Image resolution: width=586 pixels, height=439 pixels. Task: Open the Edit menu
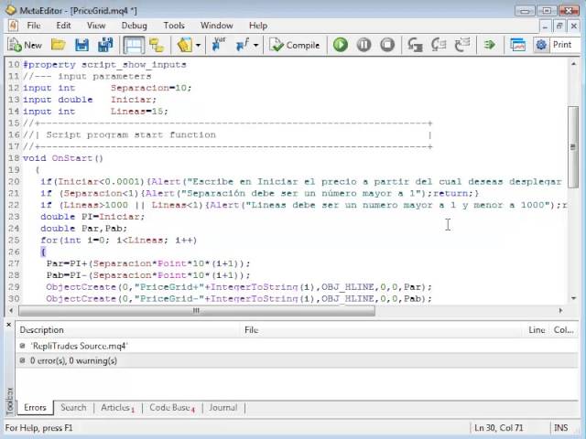click(x=63, y=26)
